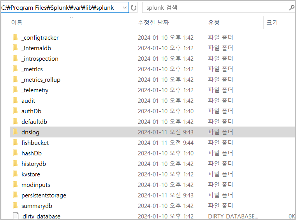Viewport: 296px width, 220px height.
Task: Click the _configtracker folder icon
Action: (x=15, y=37)
